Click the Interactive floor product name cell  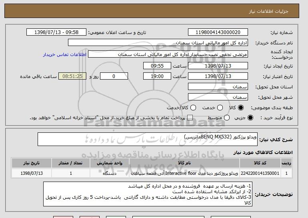click(x=184, y=173)
